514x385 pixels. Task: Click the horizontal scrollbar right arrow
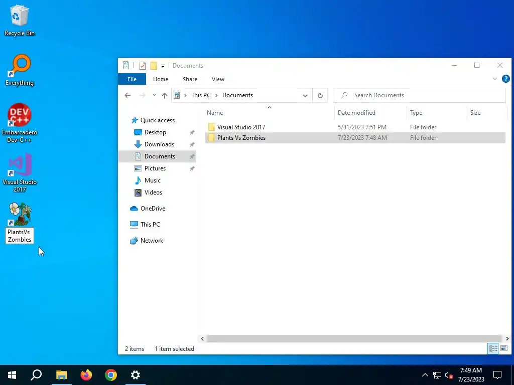[507, 338]
